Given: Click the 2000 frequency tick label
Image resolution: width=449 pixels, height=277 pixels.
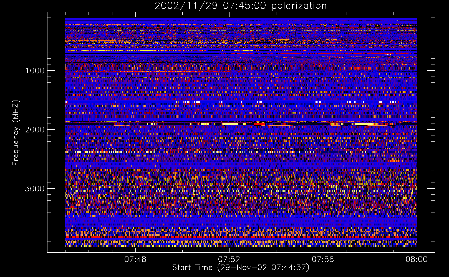Looking at the screenshot, I should [x=35, y=130].
